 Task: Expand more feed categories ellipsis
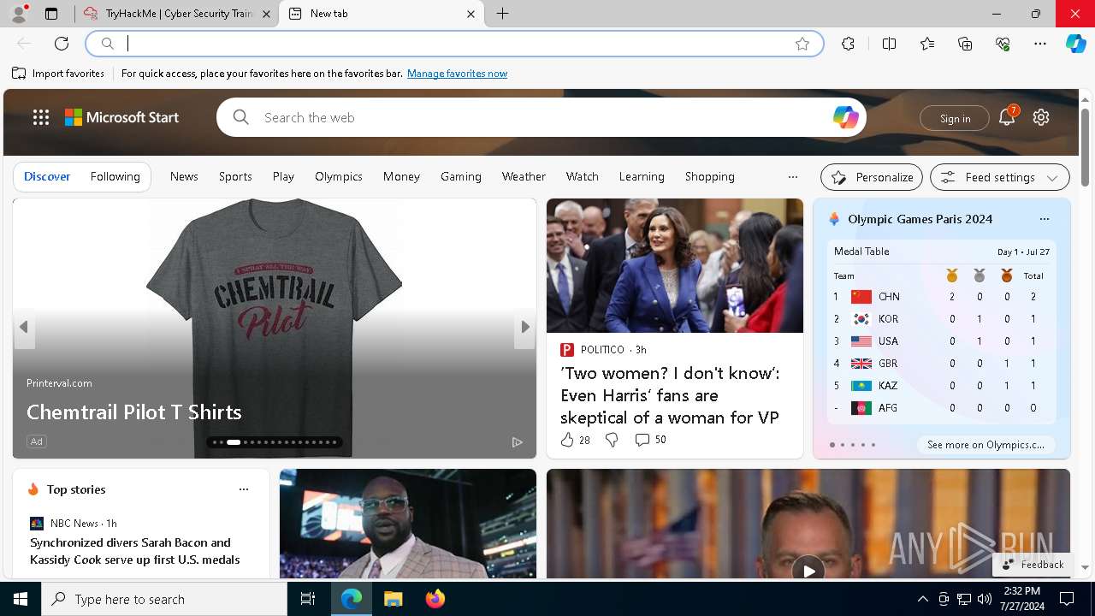(793, 177)
